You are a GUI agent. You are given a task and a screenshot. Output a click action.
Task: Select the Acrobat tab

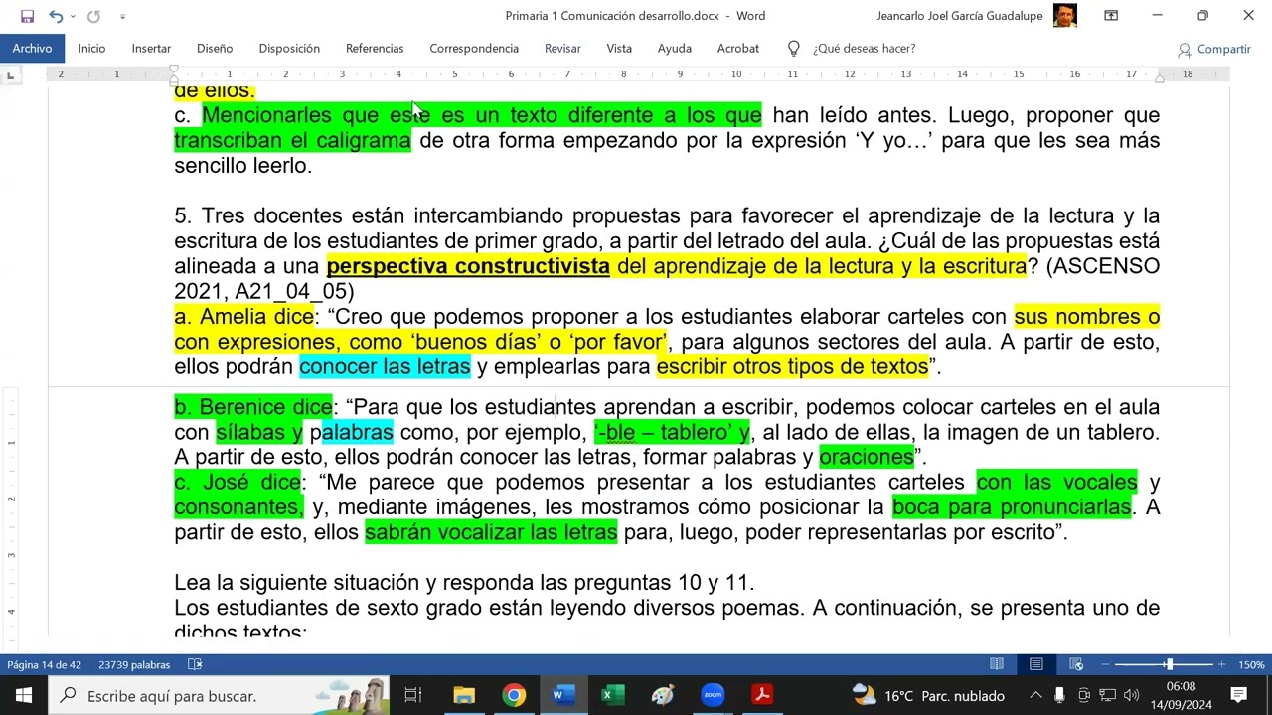(x=738, y=48)
